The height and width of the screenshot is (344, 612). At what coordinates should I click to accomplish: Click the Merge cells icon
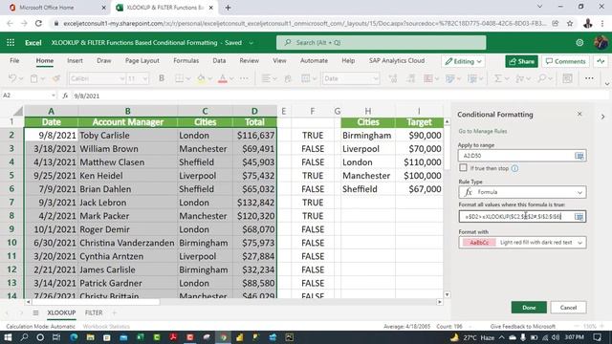[306, 78]
